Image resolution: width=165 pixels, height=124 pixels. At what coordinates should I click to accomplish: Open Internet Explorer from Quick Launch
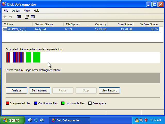(36, 120)
